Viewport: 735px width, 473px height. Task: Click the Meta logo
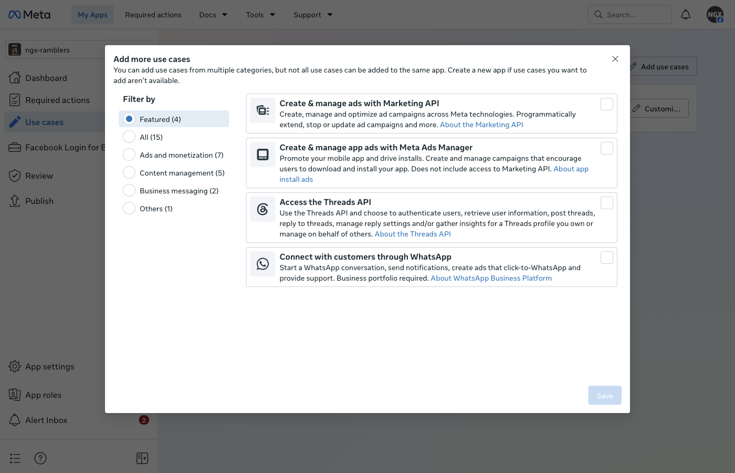[x=29, y=15]
